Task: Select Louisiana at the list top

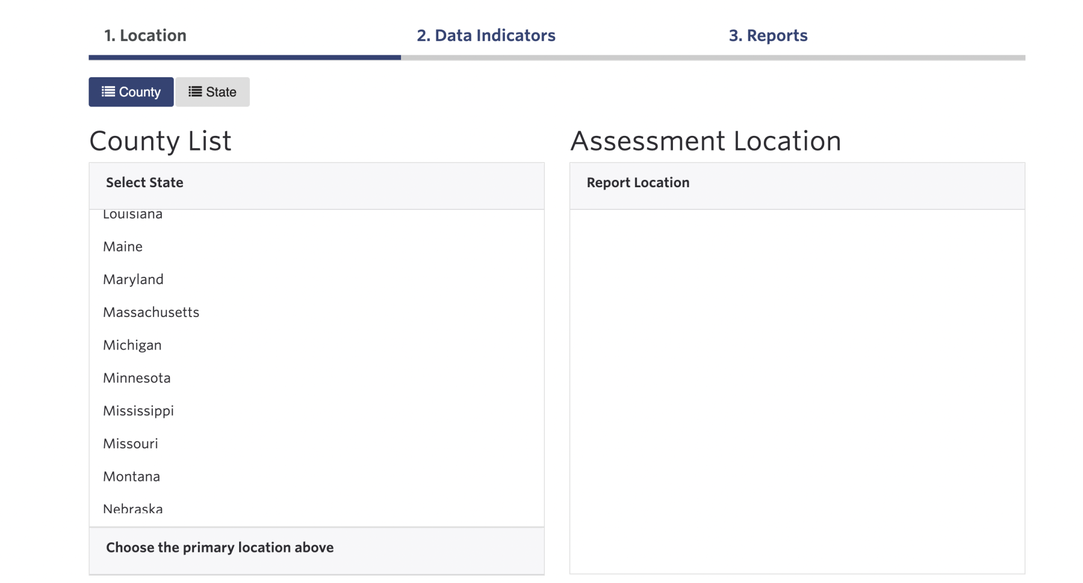Action: (133, 214)
